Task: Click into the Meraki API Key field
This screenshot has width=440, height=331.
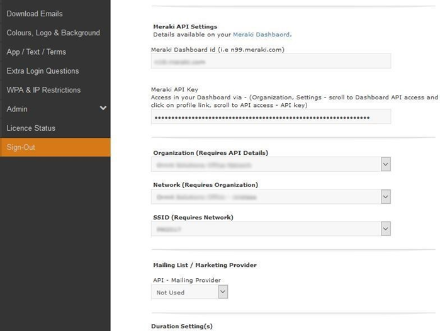Action: 271,117
